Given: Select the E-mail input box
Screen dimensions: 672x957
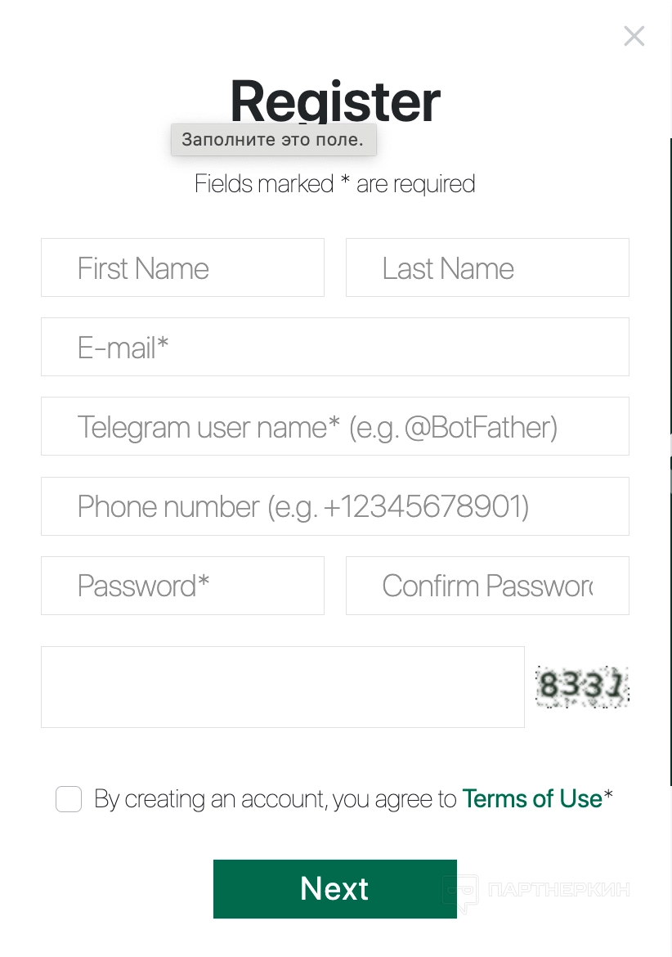Looking at the screenshot, I should [x=335, y=348].
